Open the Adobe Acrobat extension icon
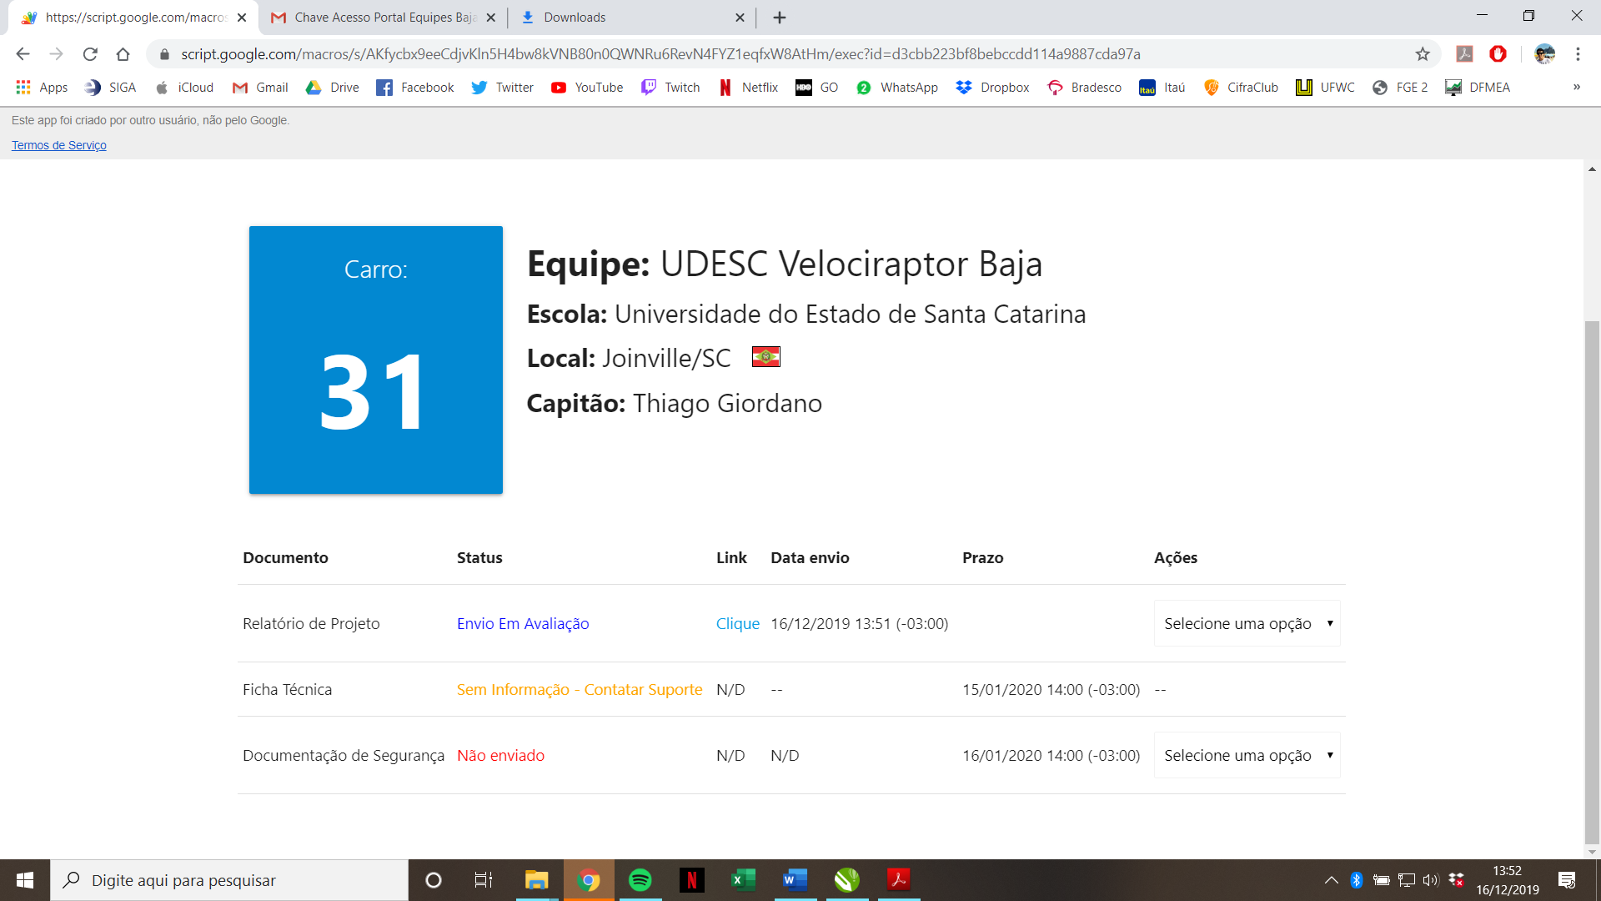 point(1464,54)
